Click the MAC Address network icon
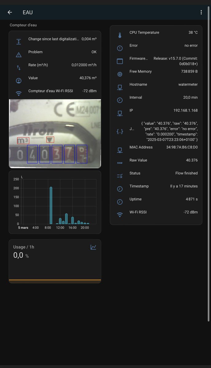211x368 pixels. click(120, 150)
